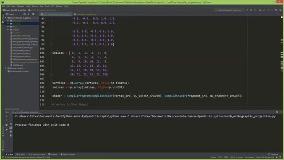This screenshot has height=160, width=284.
Task: Toggle soft-wrap icon in Run panel
Action: (11, 124)
